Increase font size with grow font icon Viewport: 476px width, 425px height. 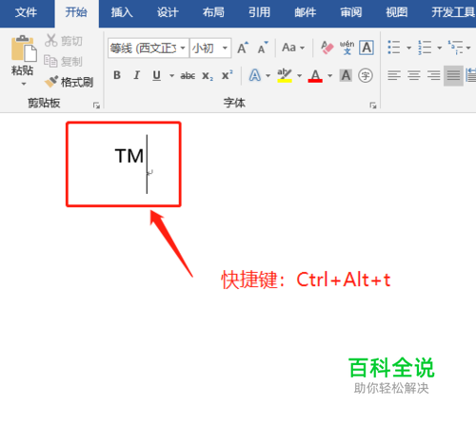click(243, 48)
